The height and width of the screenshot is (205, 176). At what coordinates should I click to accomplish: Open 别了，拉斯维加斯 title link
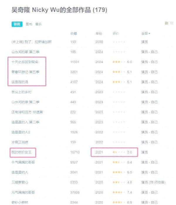(31, 42)
